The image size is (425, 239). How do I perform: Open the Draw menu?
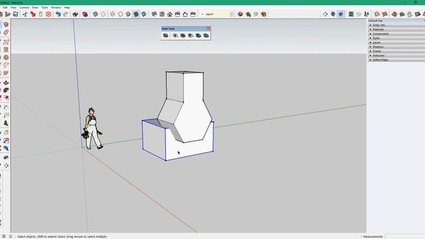pyautogui.click(x=35, y=7)
